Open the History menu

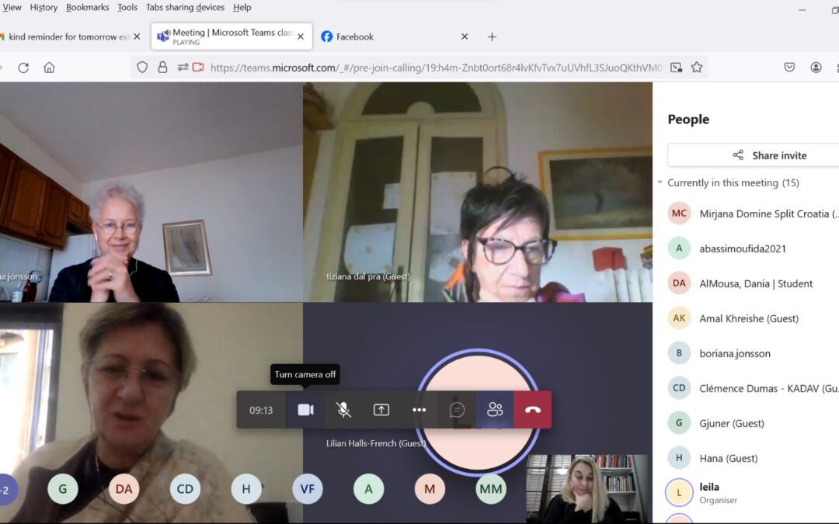click(44, 7)
